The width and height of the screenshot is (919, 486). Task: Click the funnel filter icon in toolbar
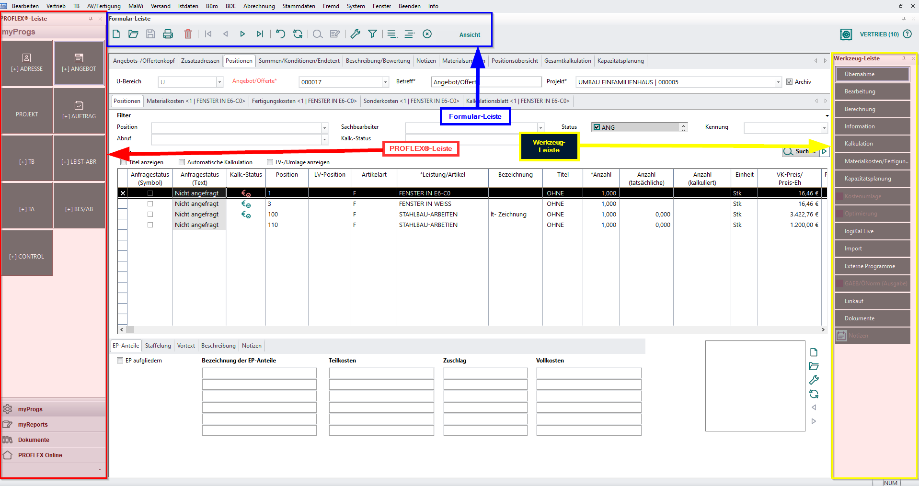click(x=372, y=34)
